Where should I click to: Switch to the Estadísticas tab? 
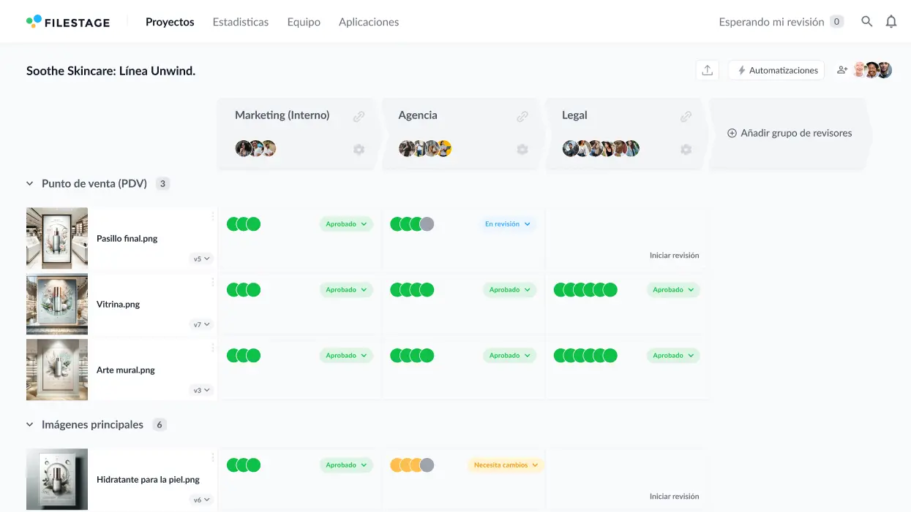tap(241, 21)
